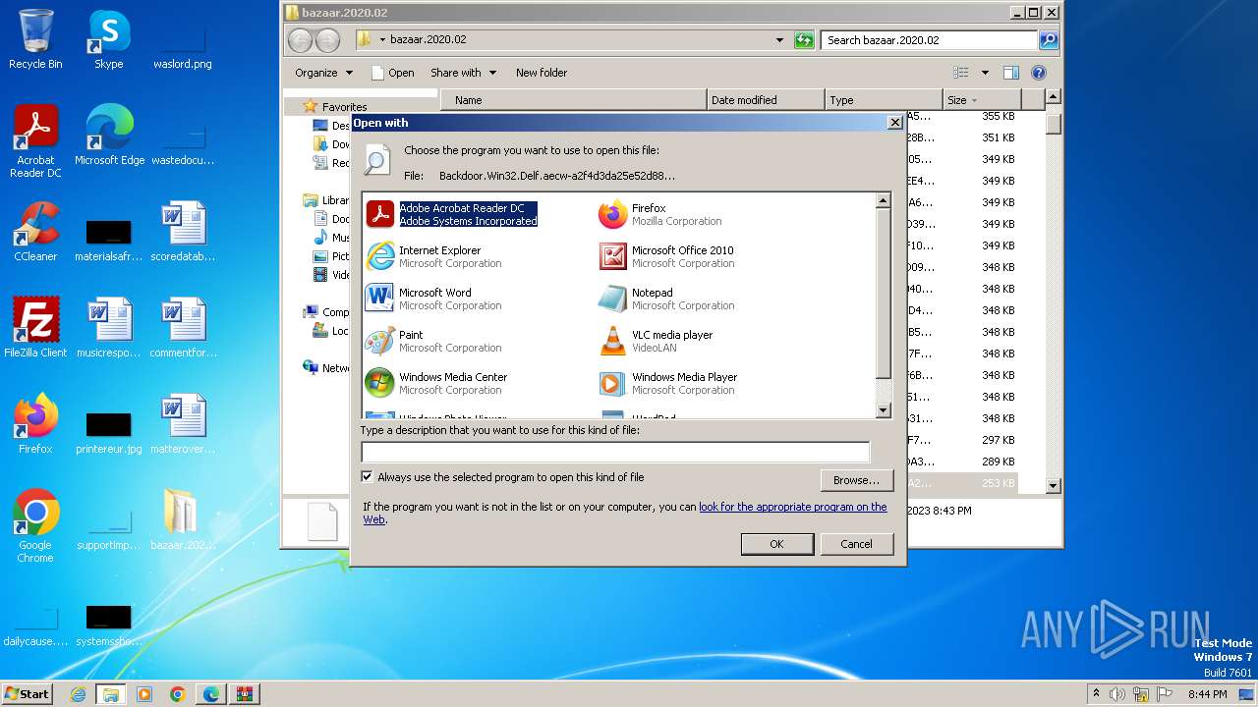Select the 355 KB file row

point(961,116)
